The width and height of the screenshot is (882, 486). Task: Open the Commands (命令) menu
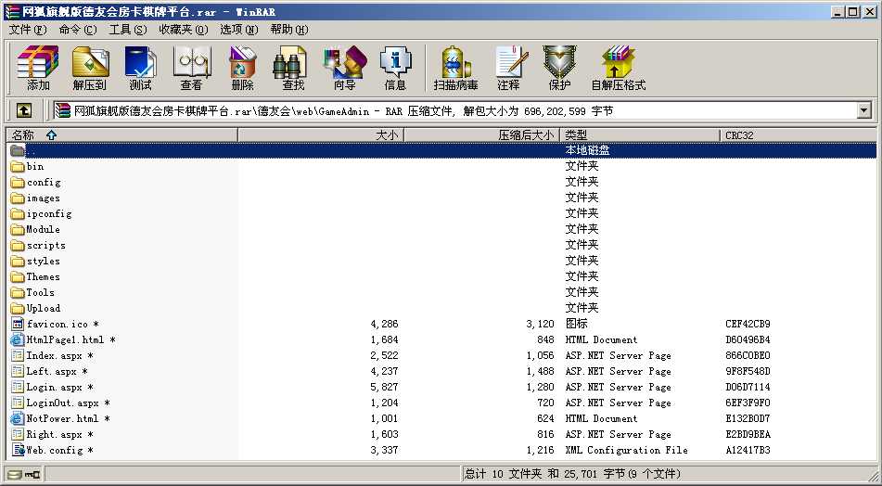(x=78, y=30)
